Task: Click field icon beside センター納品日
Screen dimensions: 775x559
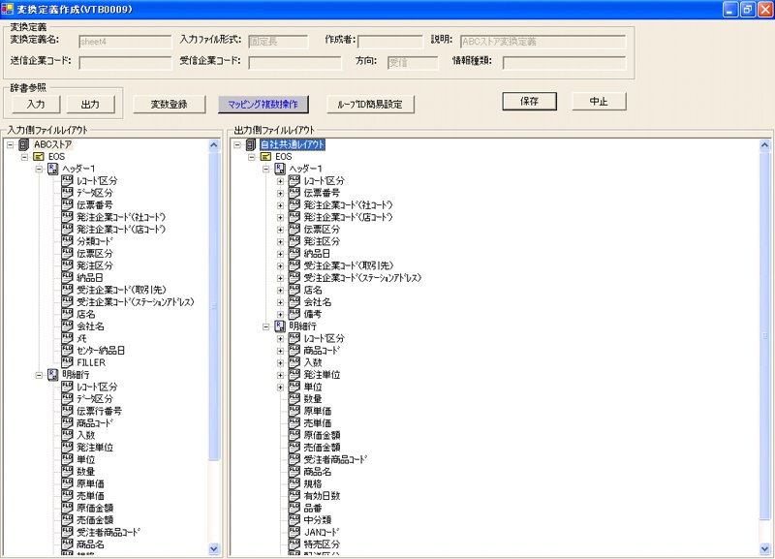Action: pyautogui.click(x=67, y=351)
